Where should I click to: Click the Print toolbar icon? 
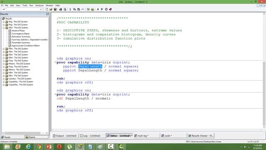61,9
